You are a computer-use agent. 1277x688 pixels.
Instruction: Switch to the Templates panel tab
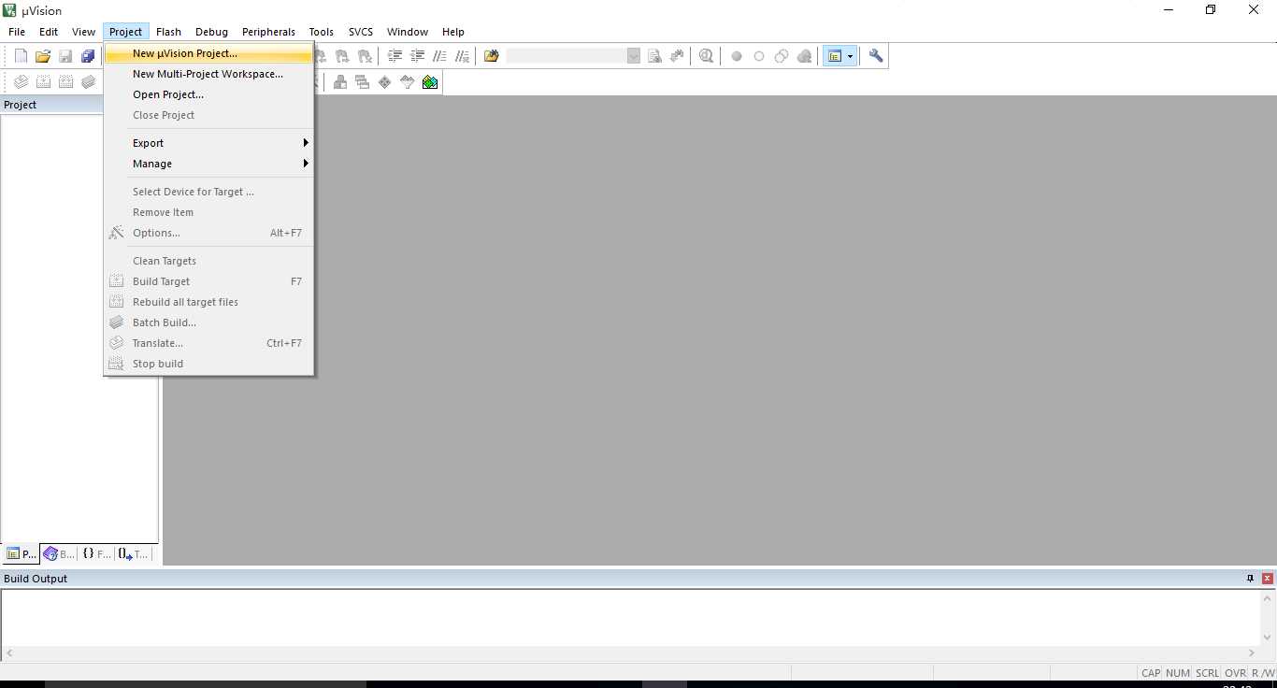coord(134,554)
